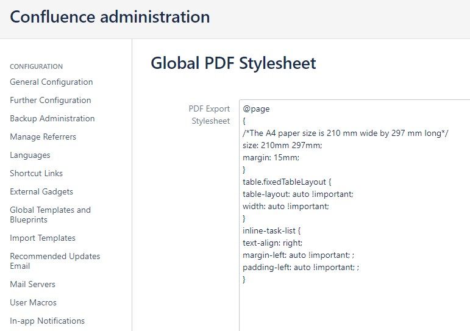This screenshot has height=331, width=470.
Task: Click the Confluence administration title
Action: coord(110,17)
